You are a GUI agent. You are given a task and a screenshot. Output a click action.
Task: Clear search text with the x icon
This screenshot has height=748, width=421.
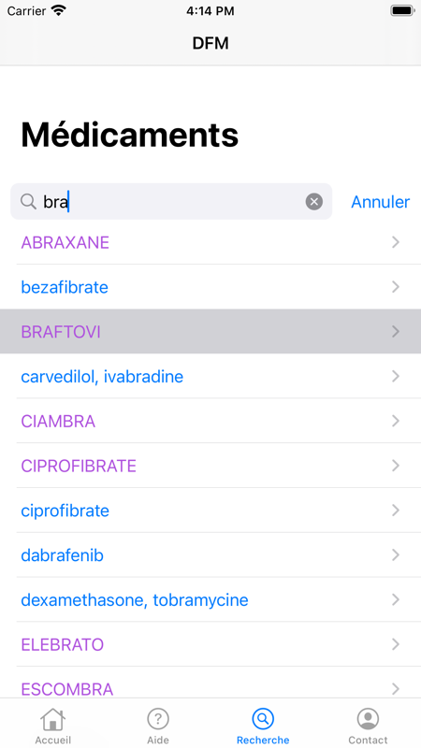(x=314, y=202)
